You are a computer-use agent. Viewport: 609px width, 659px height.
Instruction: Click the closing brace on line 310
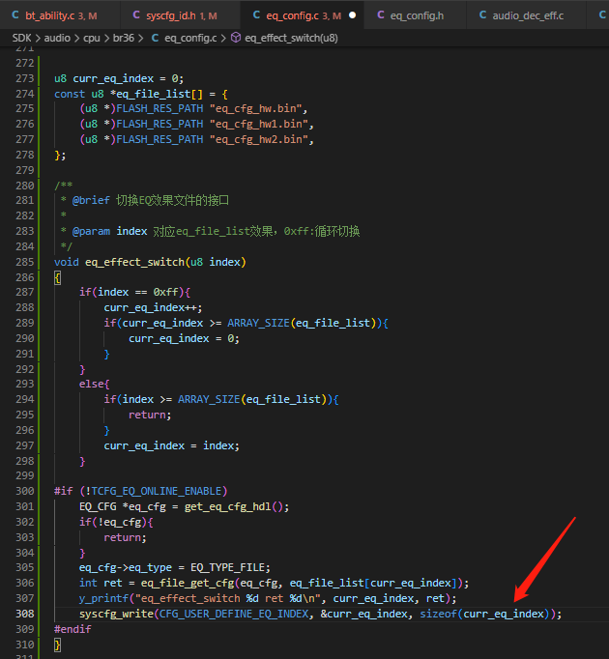tap(58, 645)
